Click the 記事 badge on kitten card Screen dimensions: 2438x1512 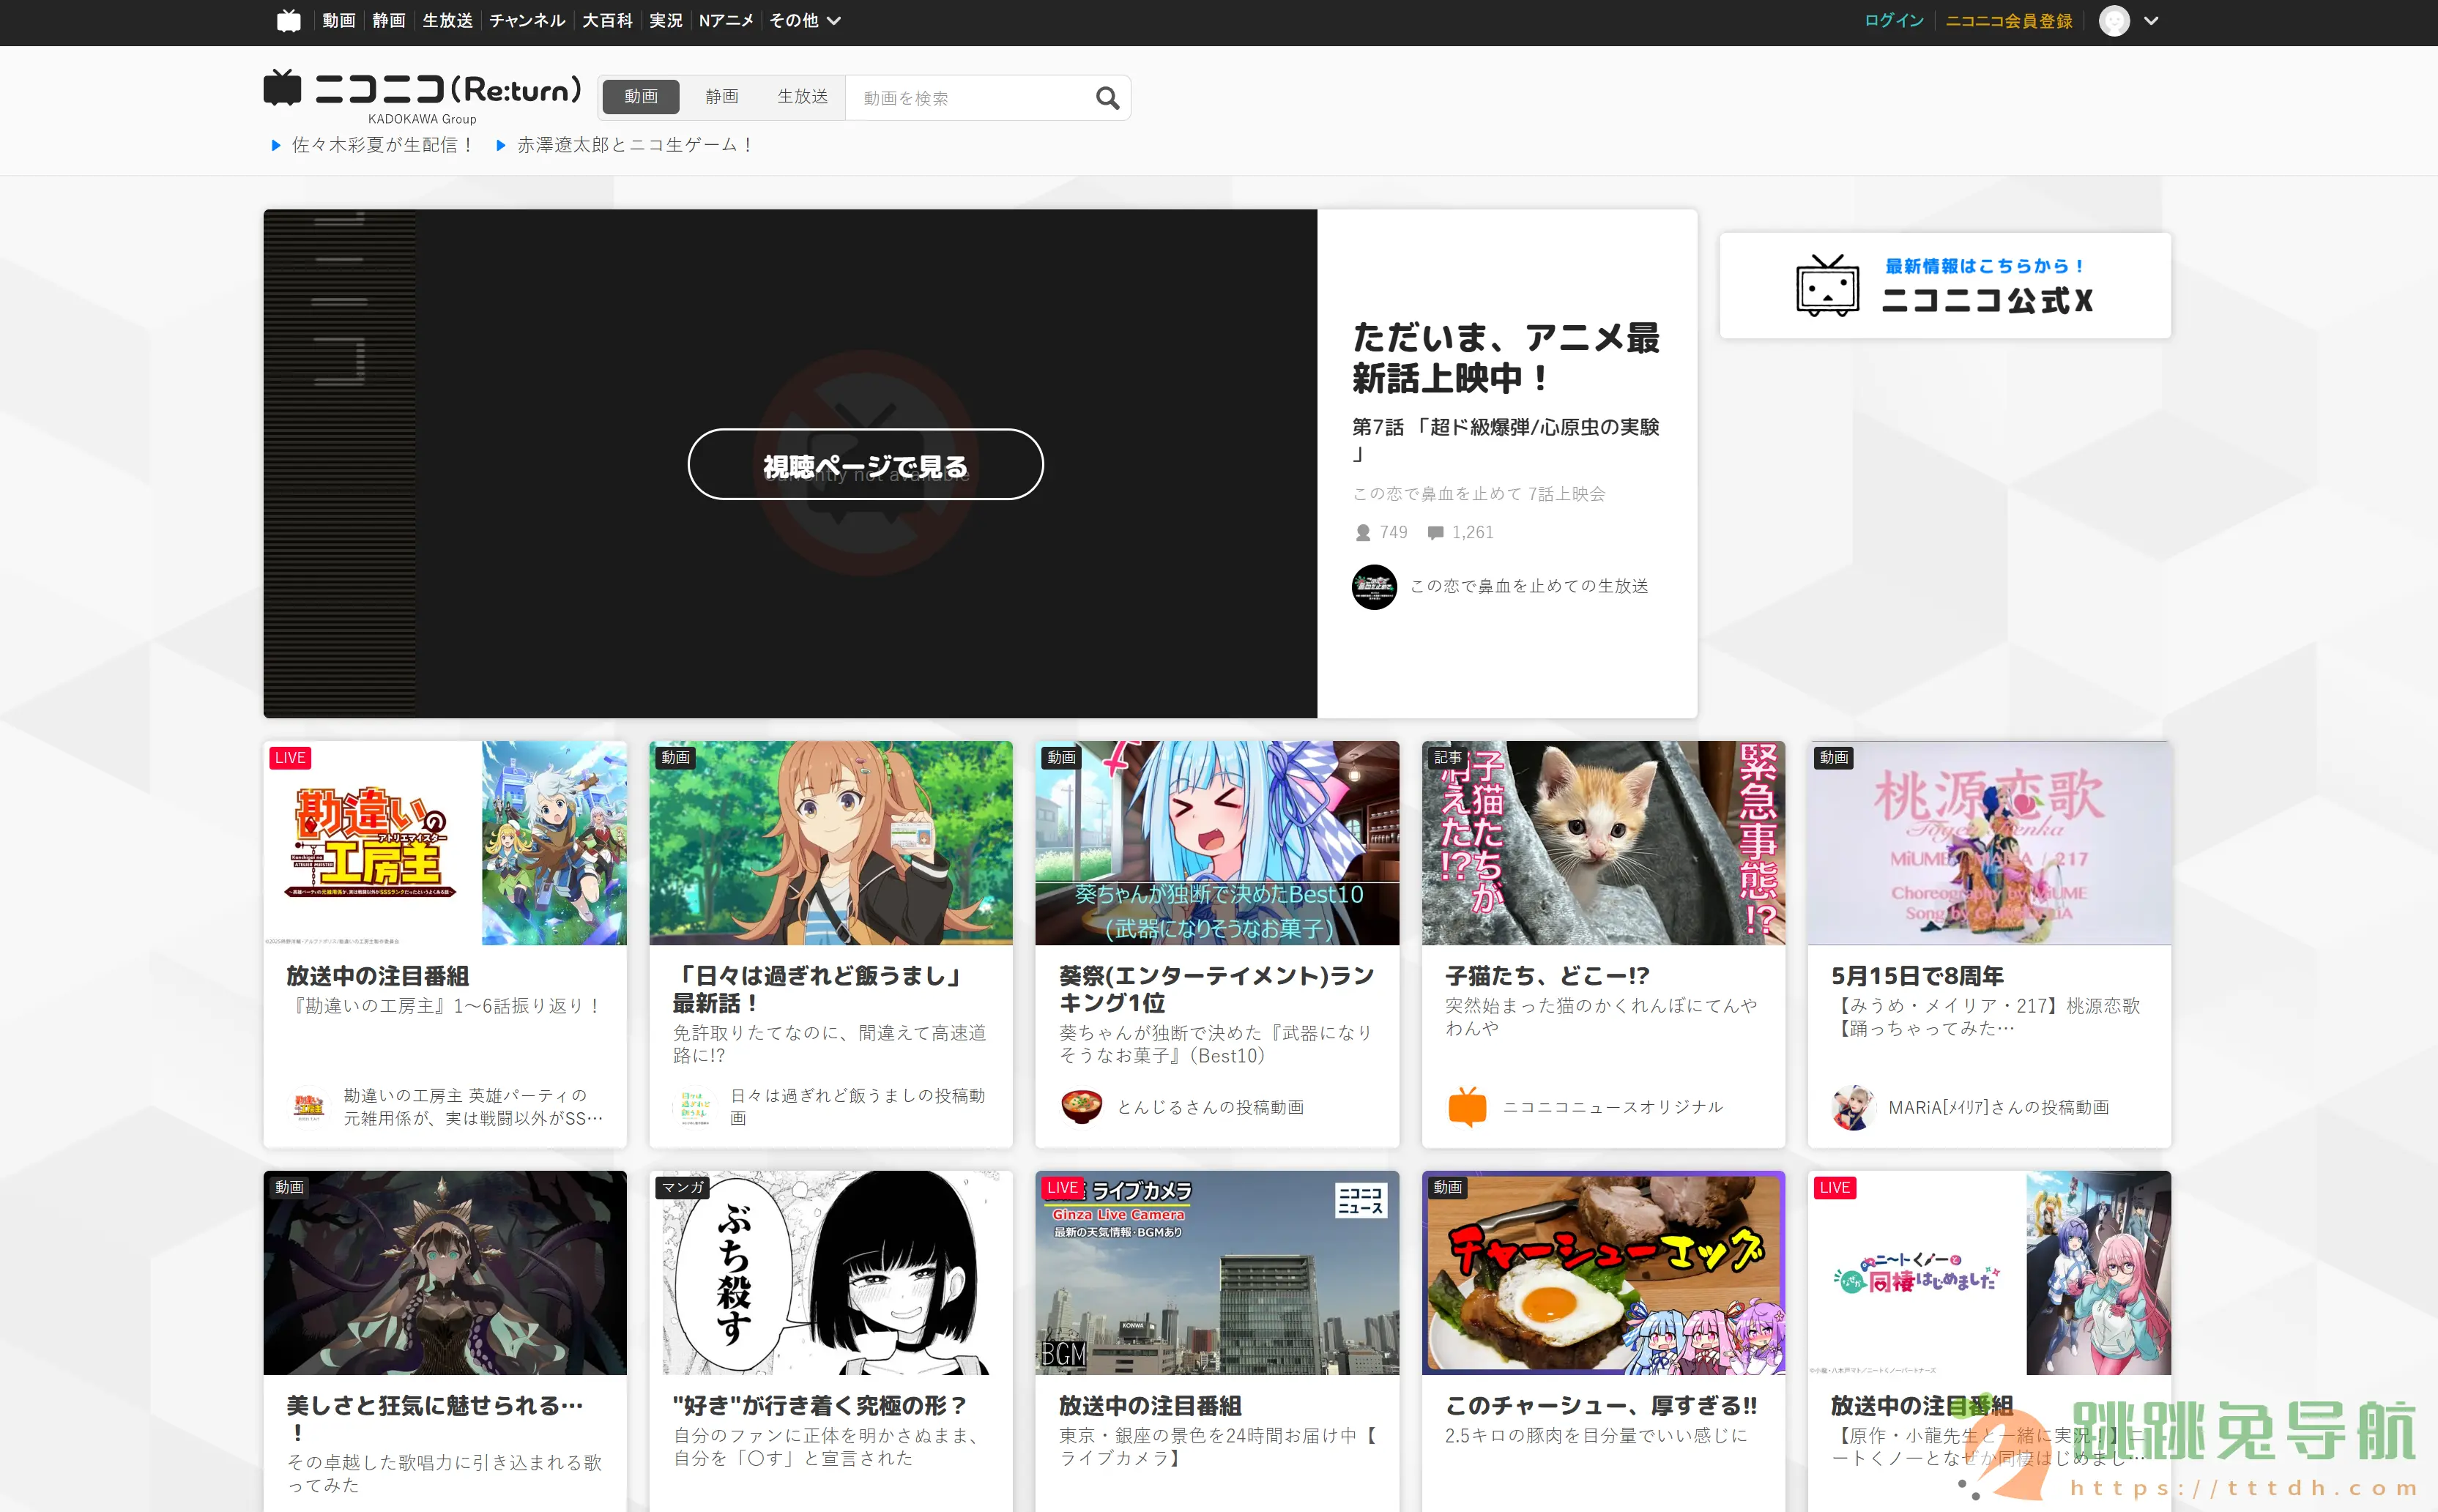point(1447,758)
